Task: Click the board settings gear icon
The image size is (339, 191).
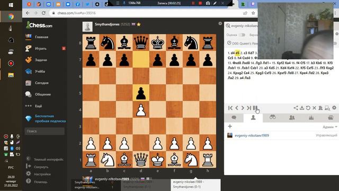Action: click(220, 23)
